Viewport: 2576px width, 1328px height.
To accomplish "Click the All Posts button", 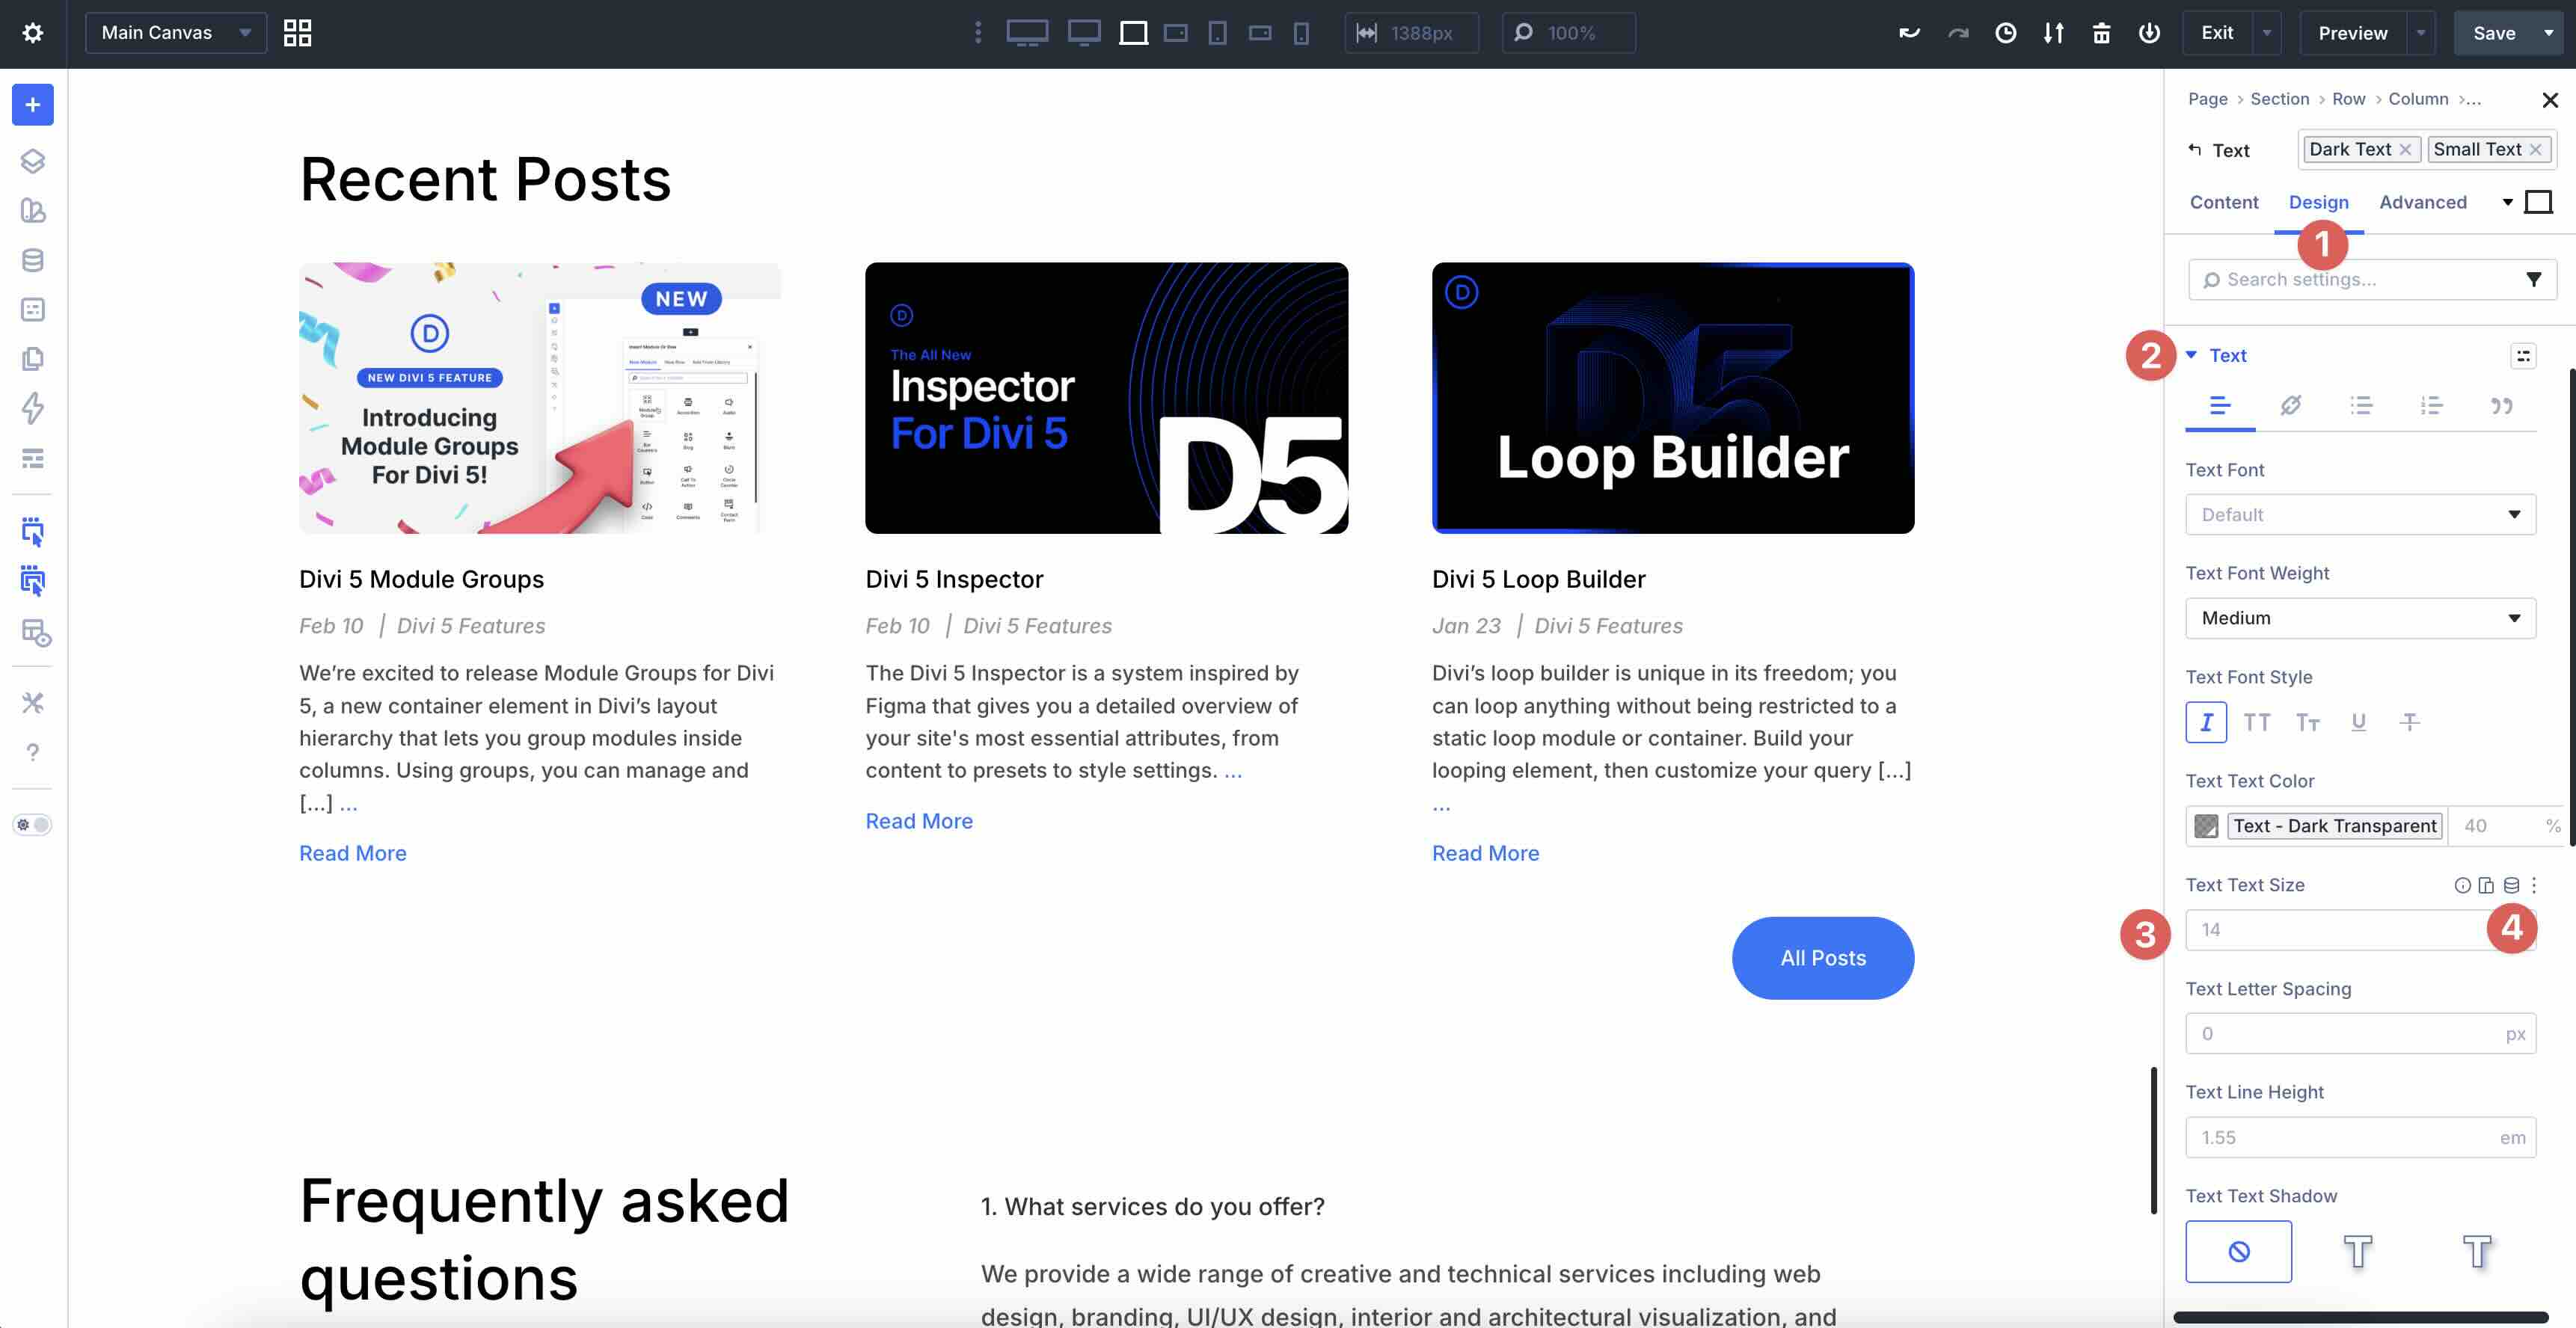I will (x=1822, y=958).
